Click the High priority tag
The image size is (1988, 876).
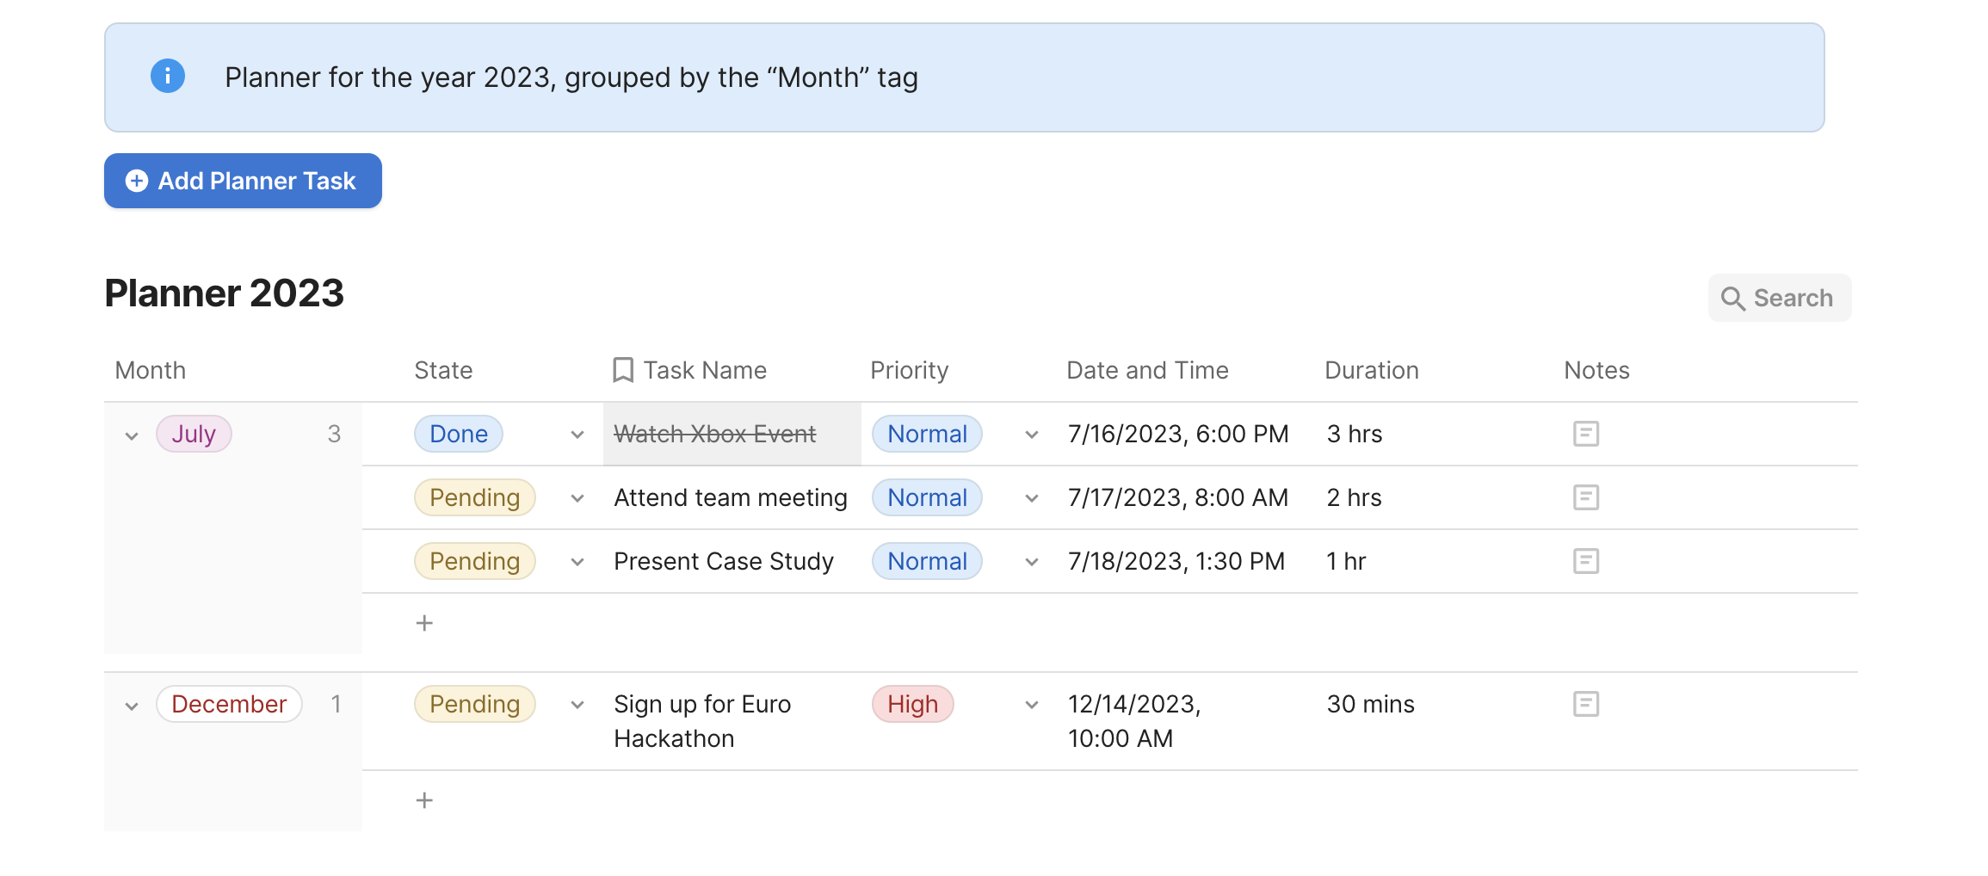pos(912,704)
